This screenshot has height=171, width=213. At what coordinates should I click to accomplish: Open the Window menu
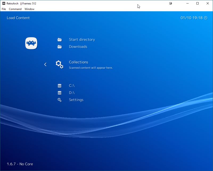click(x=29, y=9)
